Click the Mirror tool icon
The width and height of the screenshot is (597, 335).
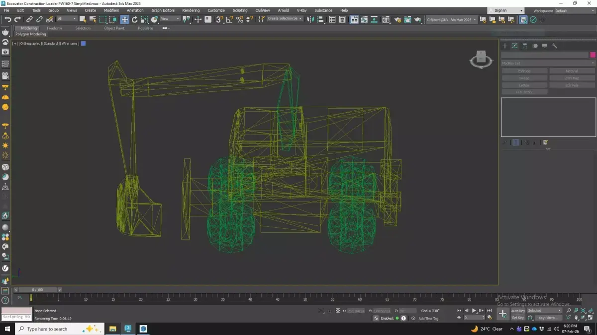pos(310,19)
